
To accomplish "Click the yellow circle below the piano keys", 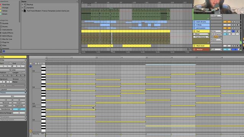I will pyautogui.click(x=30, y=131).
